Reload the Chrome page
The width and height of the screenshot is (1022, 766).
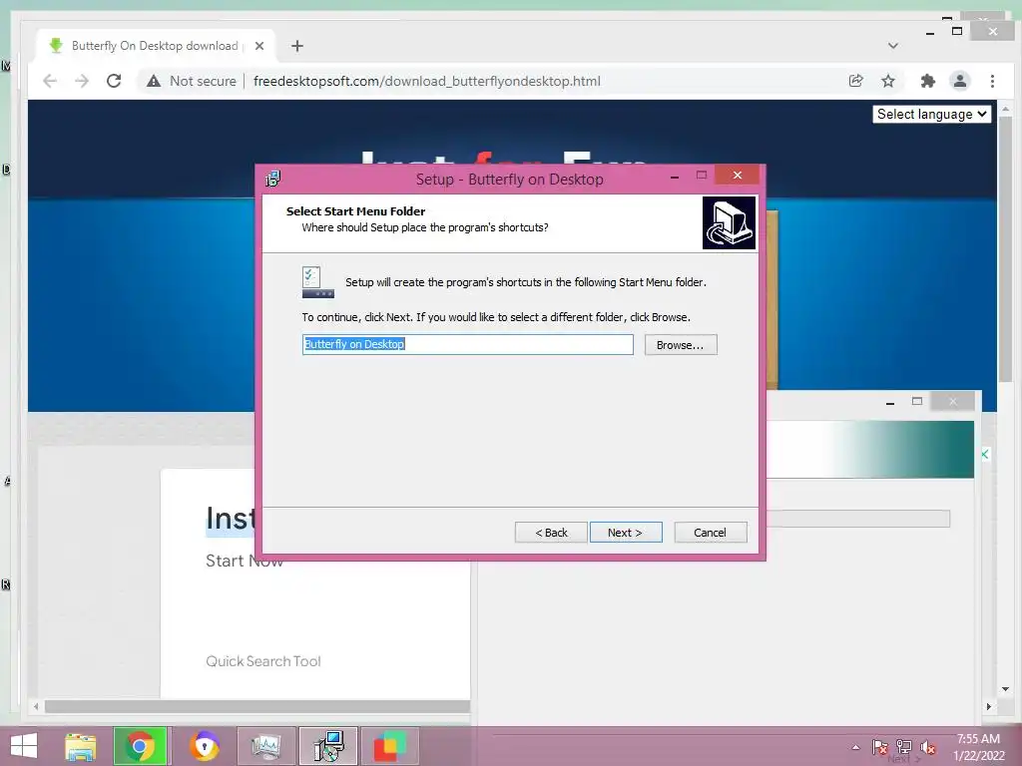coord(114,81)
